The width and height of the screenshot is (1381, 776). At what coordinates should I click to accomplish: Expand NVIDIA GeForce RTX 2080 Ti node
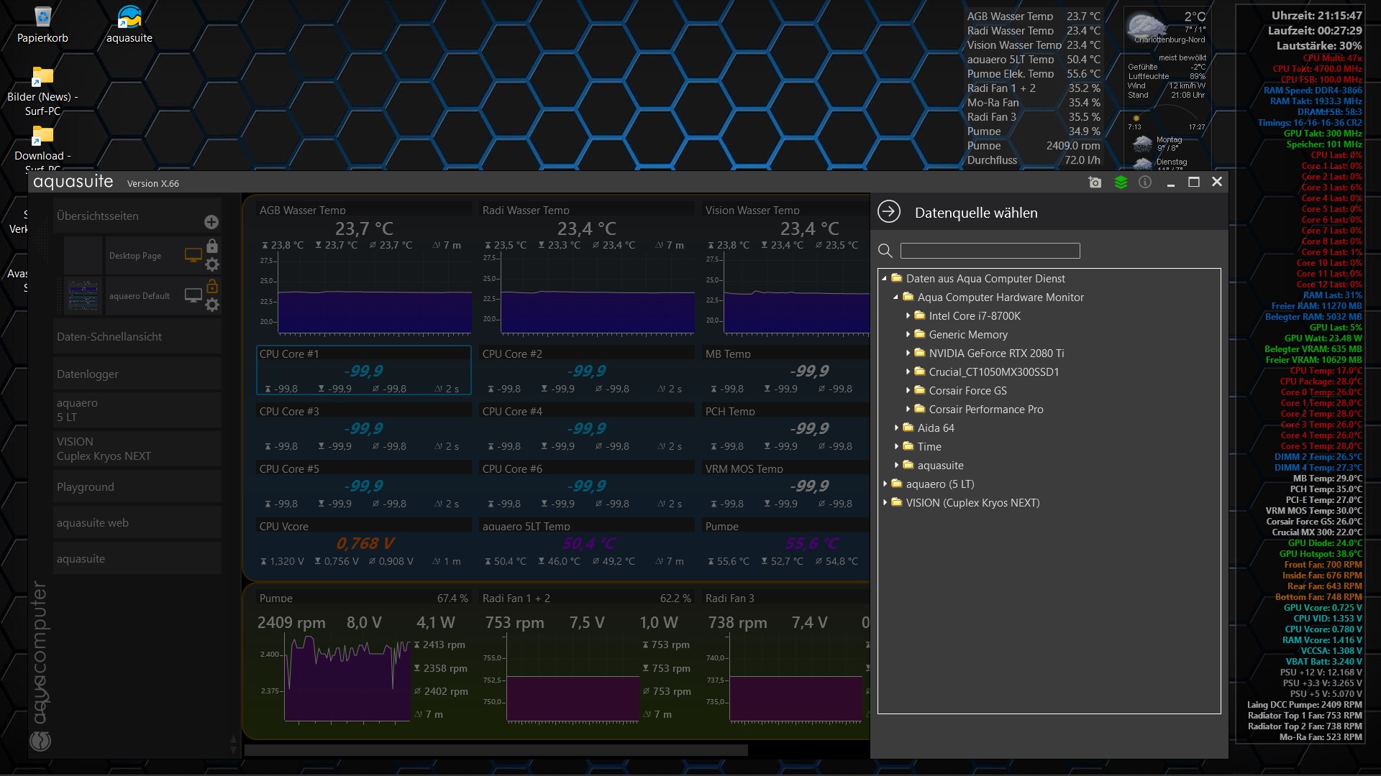908,354
